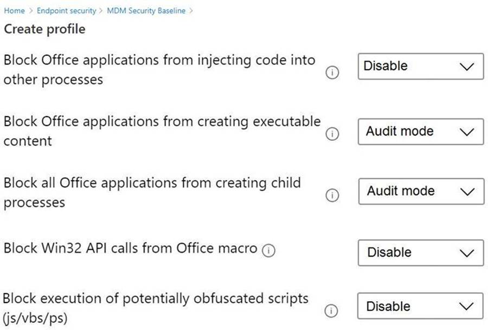
Task: Click info icon for creating executable content
Action: 332,134
